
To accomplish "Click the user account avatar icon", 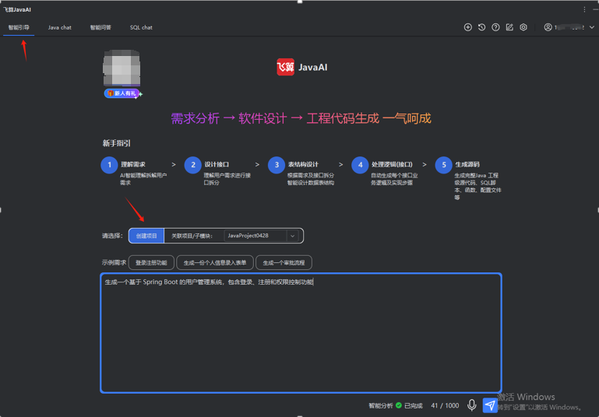I will (x=548, y=27).
